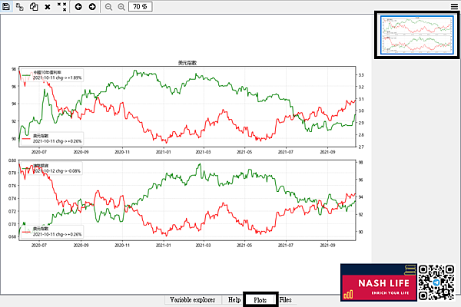Zoom in the plot view

point(121,7)
